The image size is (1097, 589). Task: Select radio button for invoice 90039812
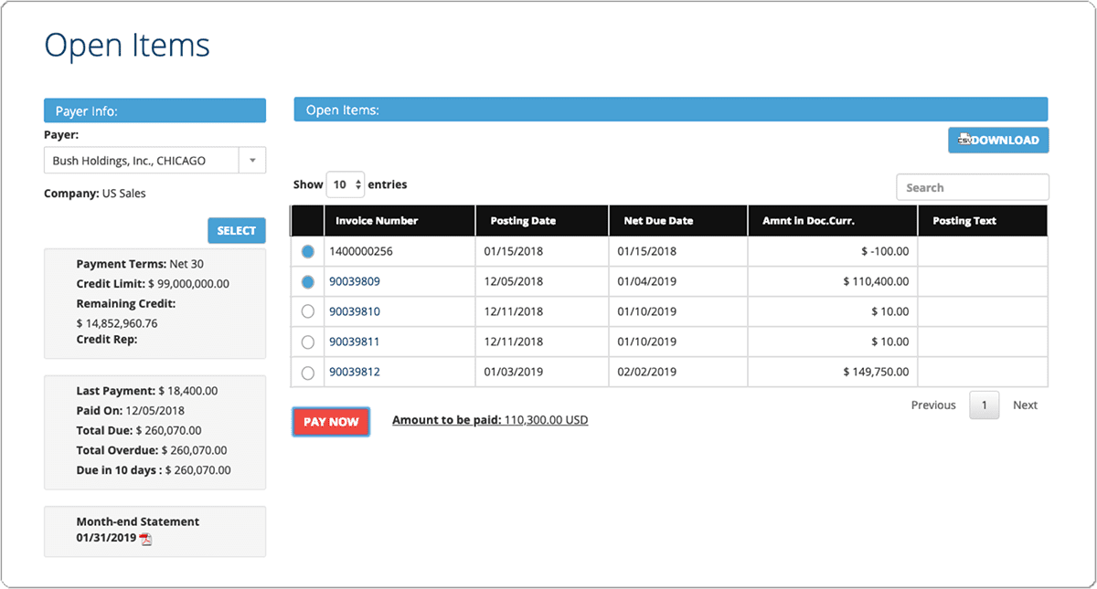[x=307, y=373]
